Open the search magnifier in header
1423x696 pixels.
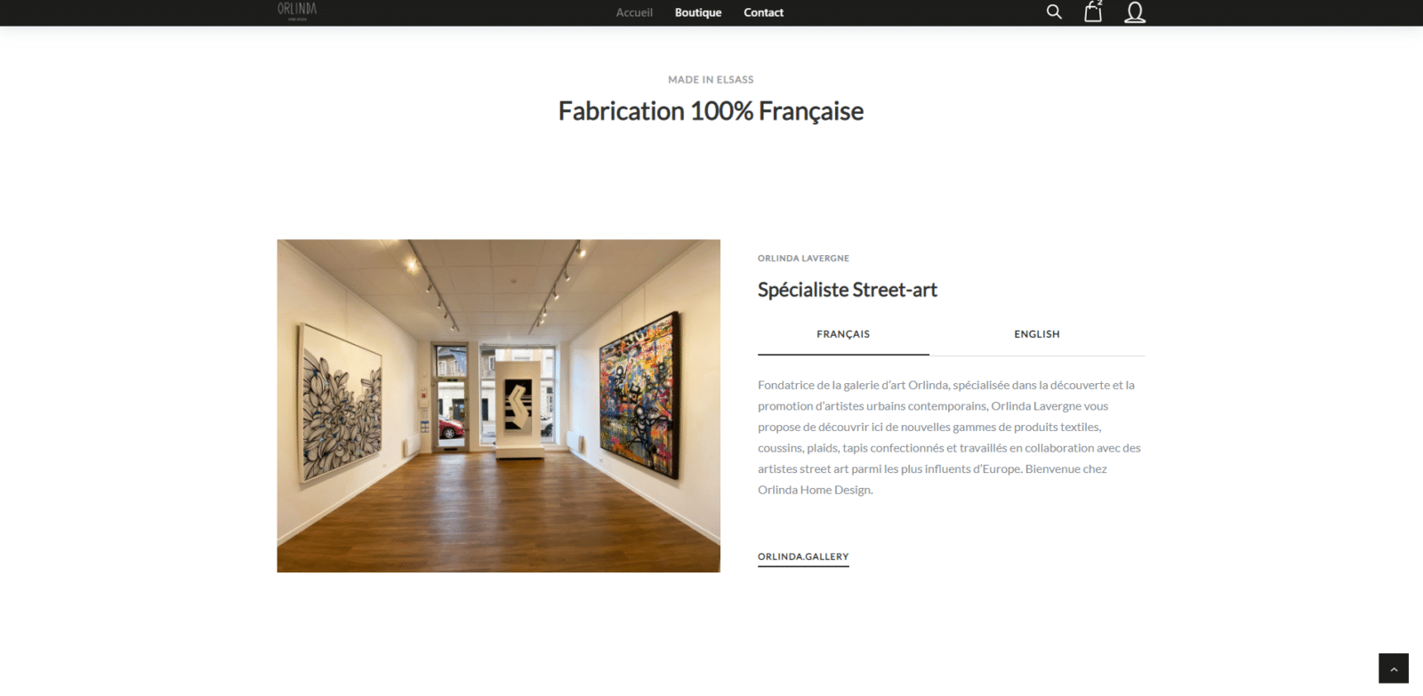(1054, 12)
